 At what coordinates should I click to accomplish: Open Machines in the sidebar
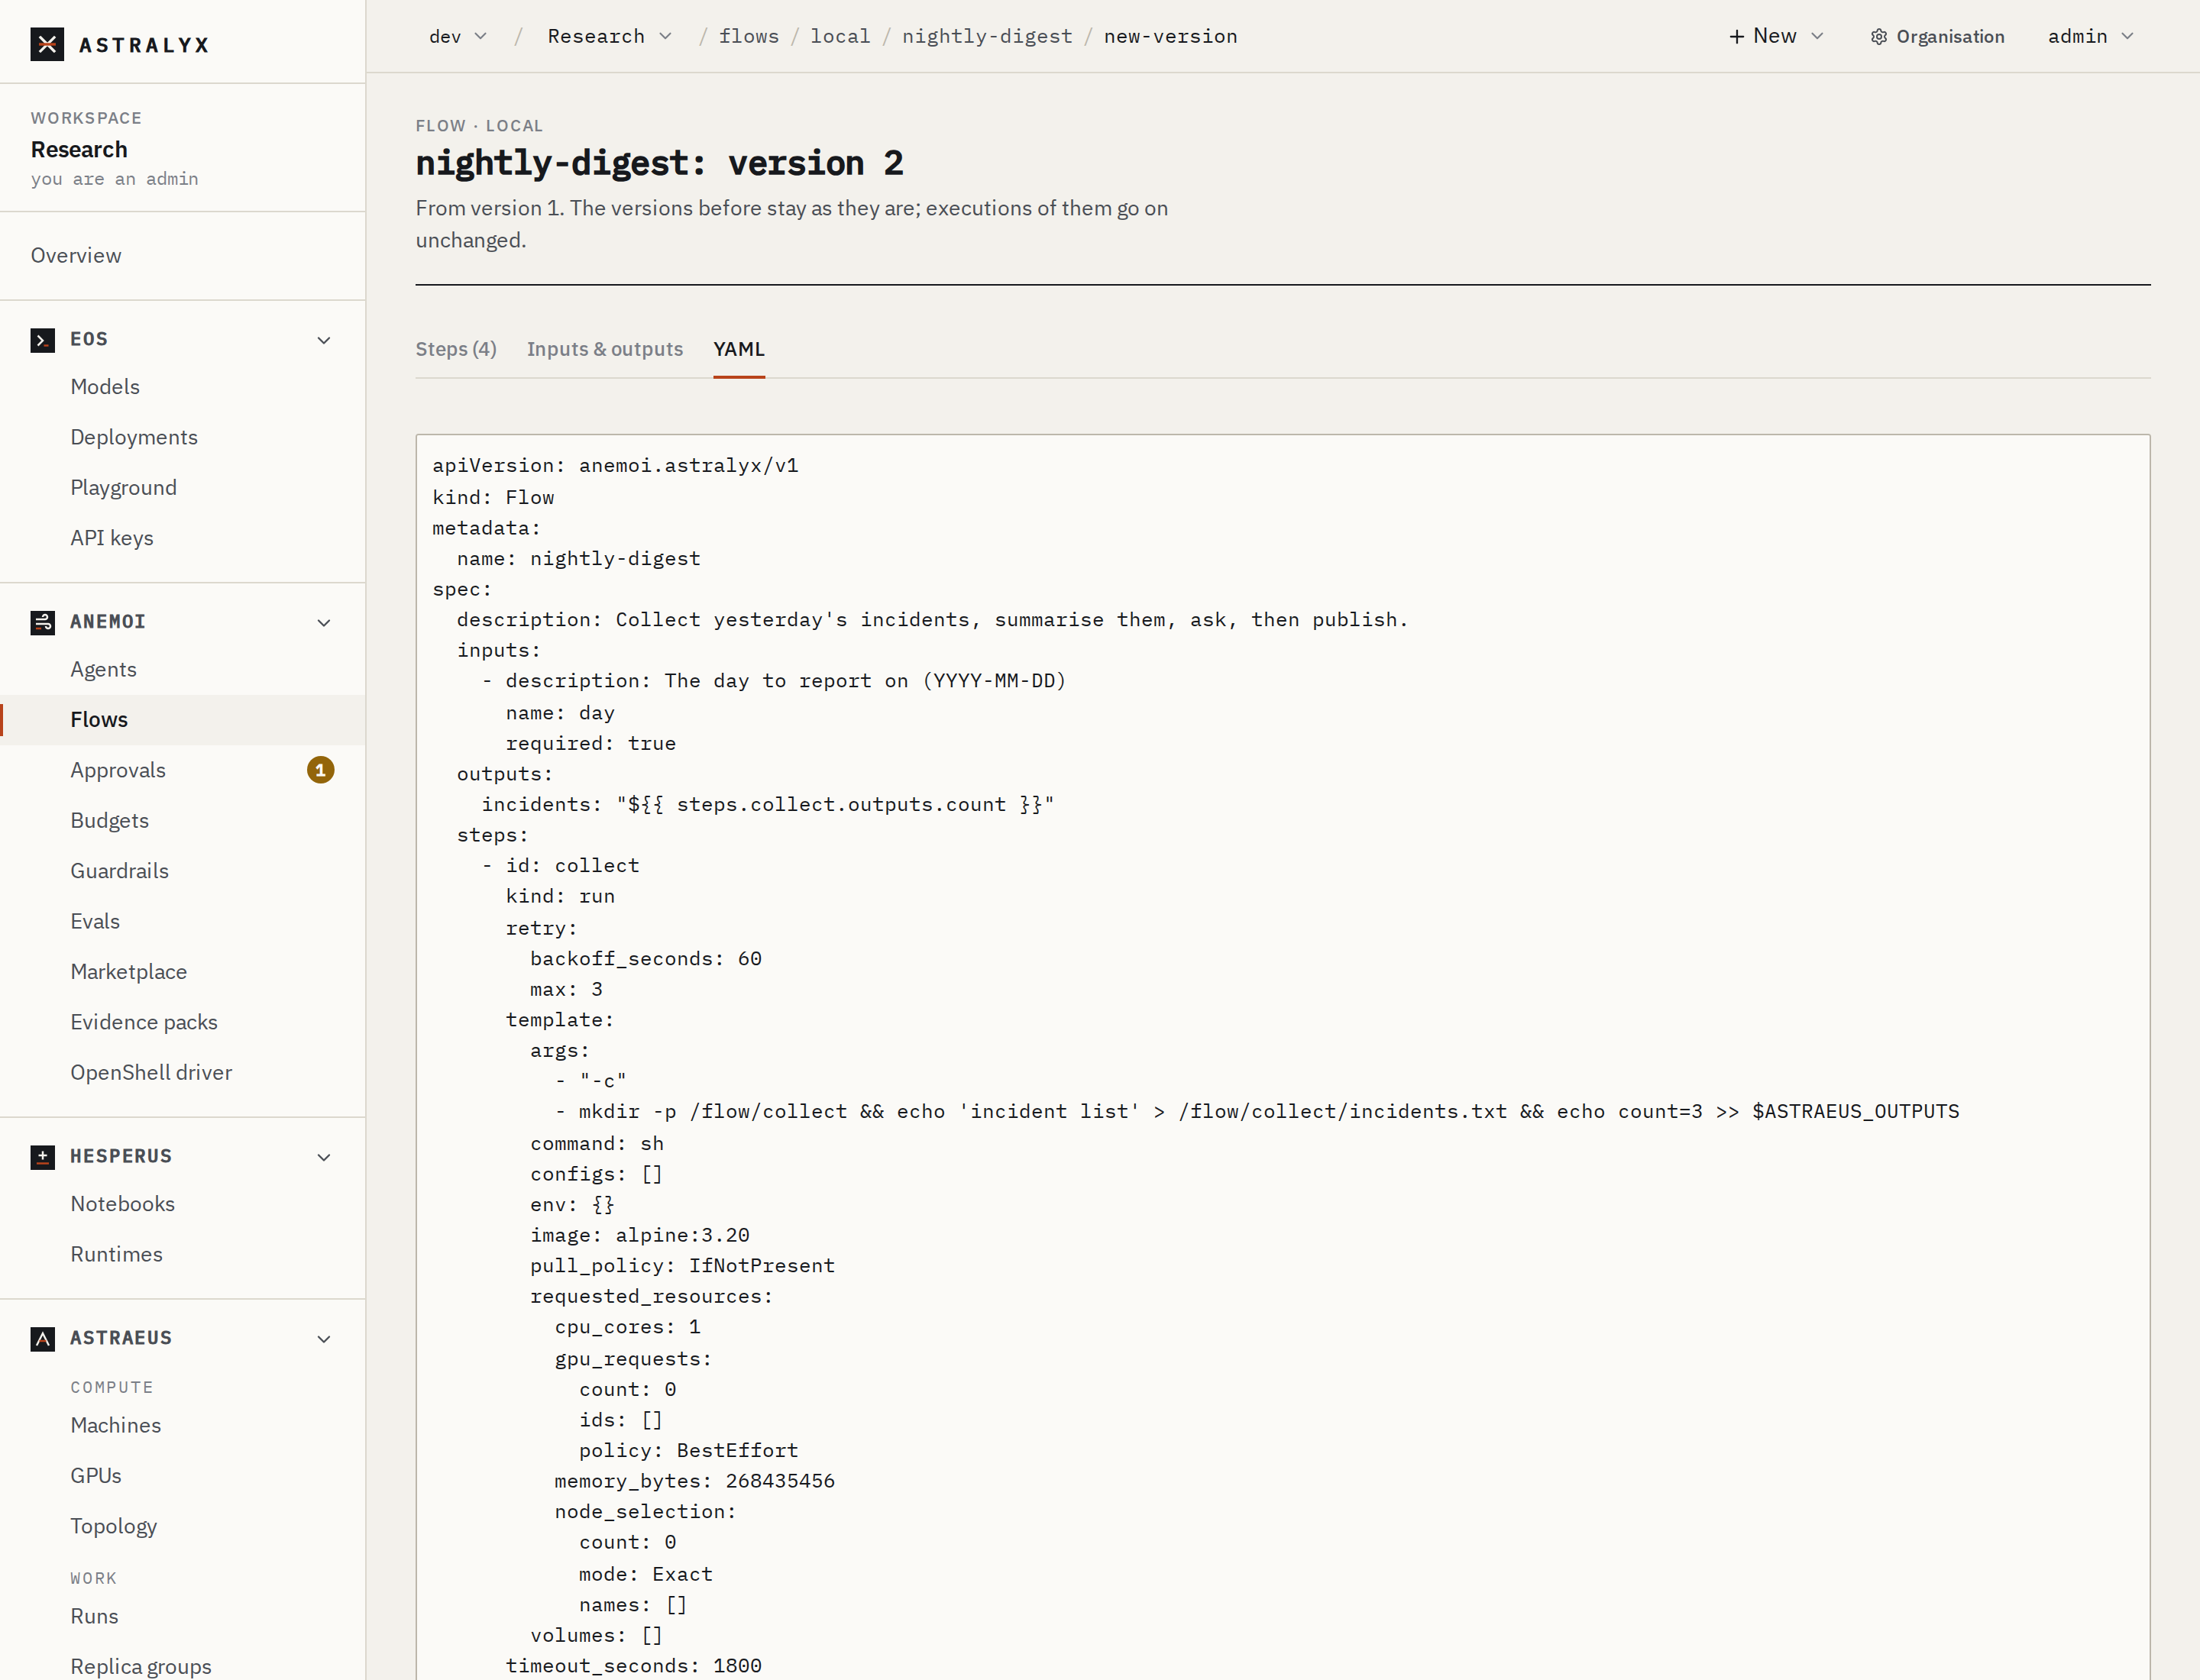pyautogui.click(x=115, y=1425)
